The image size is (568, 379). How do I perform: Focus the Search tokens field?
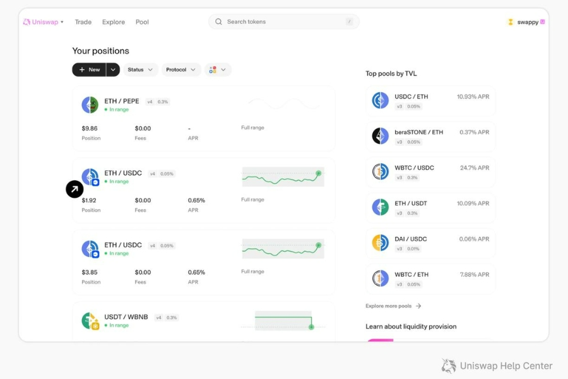point(283,21)
